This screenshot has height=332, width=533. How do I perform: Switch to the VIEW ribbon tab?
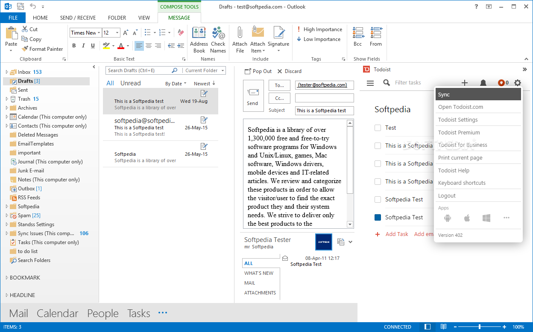coord(144,18)
